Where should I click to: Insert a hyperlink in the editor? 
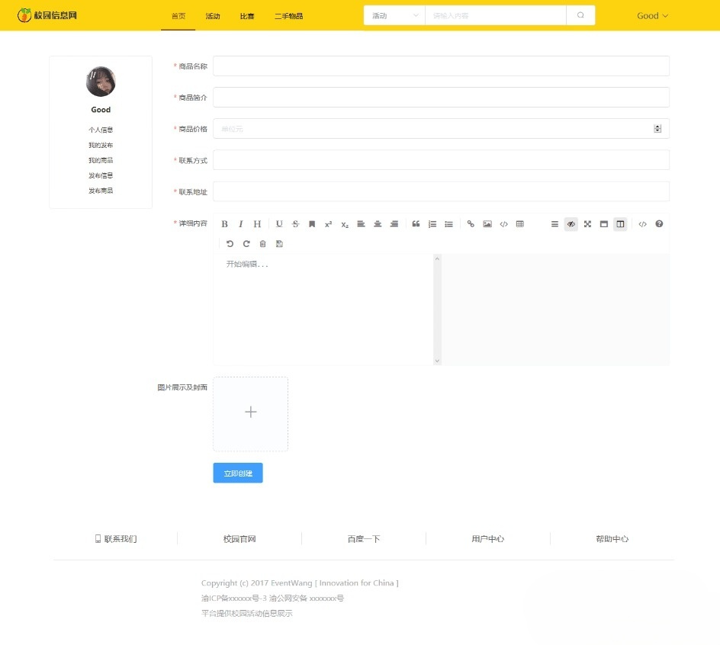coord(471,223)
